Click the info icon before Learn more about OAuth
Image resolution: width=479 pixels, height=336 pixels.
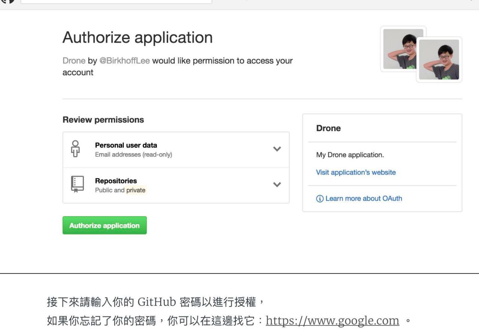tap(320, 199)
